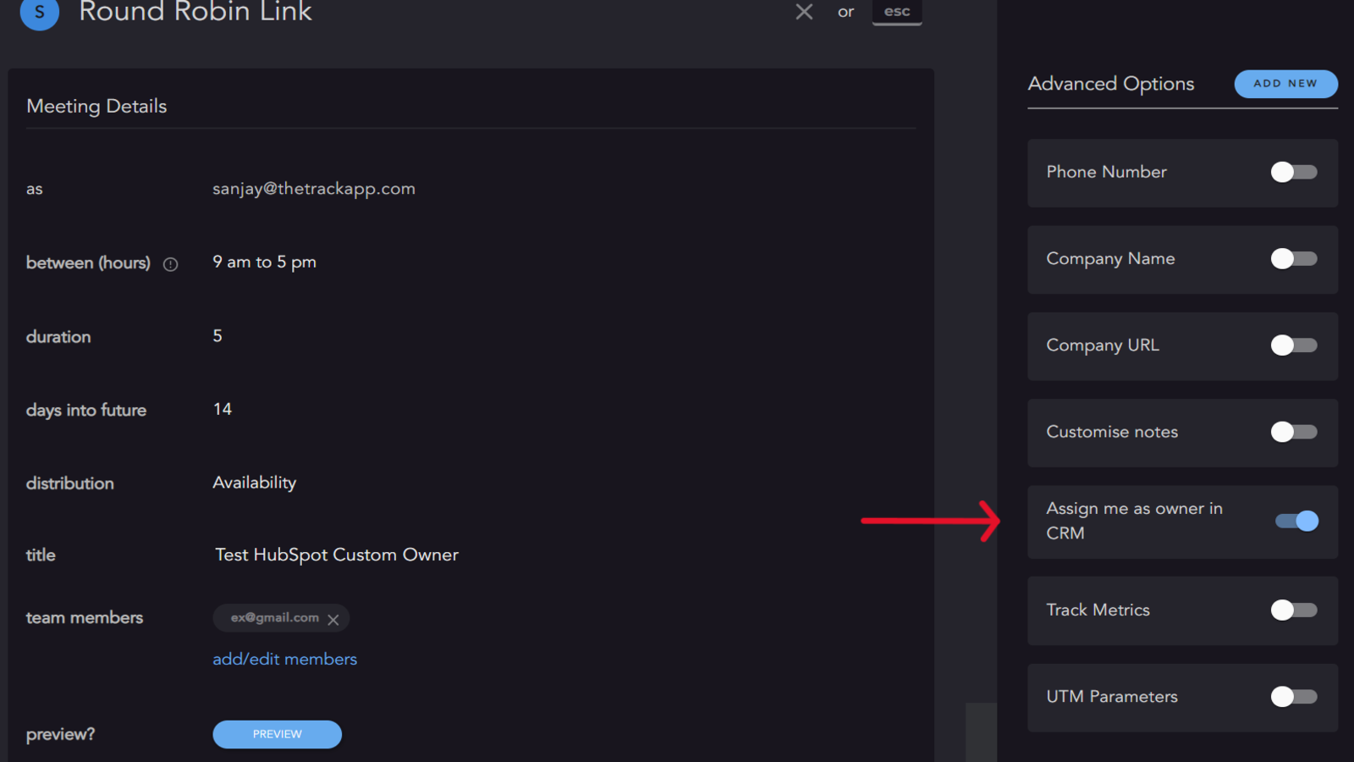Enable Track Metrics tracking
This screenshot has width=1354, height=762.
pos(1293,610)
